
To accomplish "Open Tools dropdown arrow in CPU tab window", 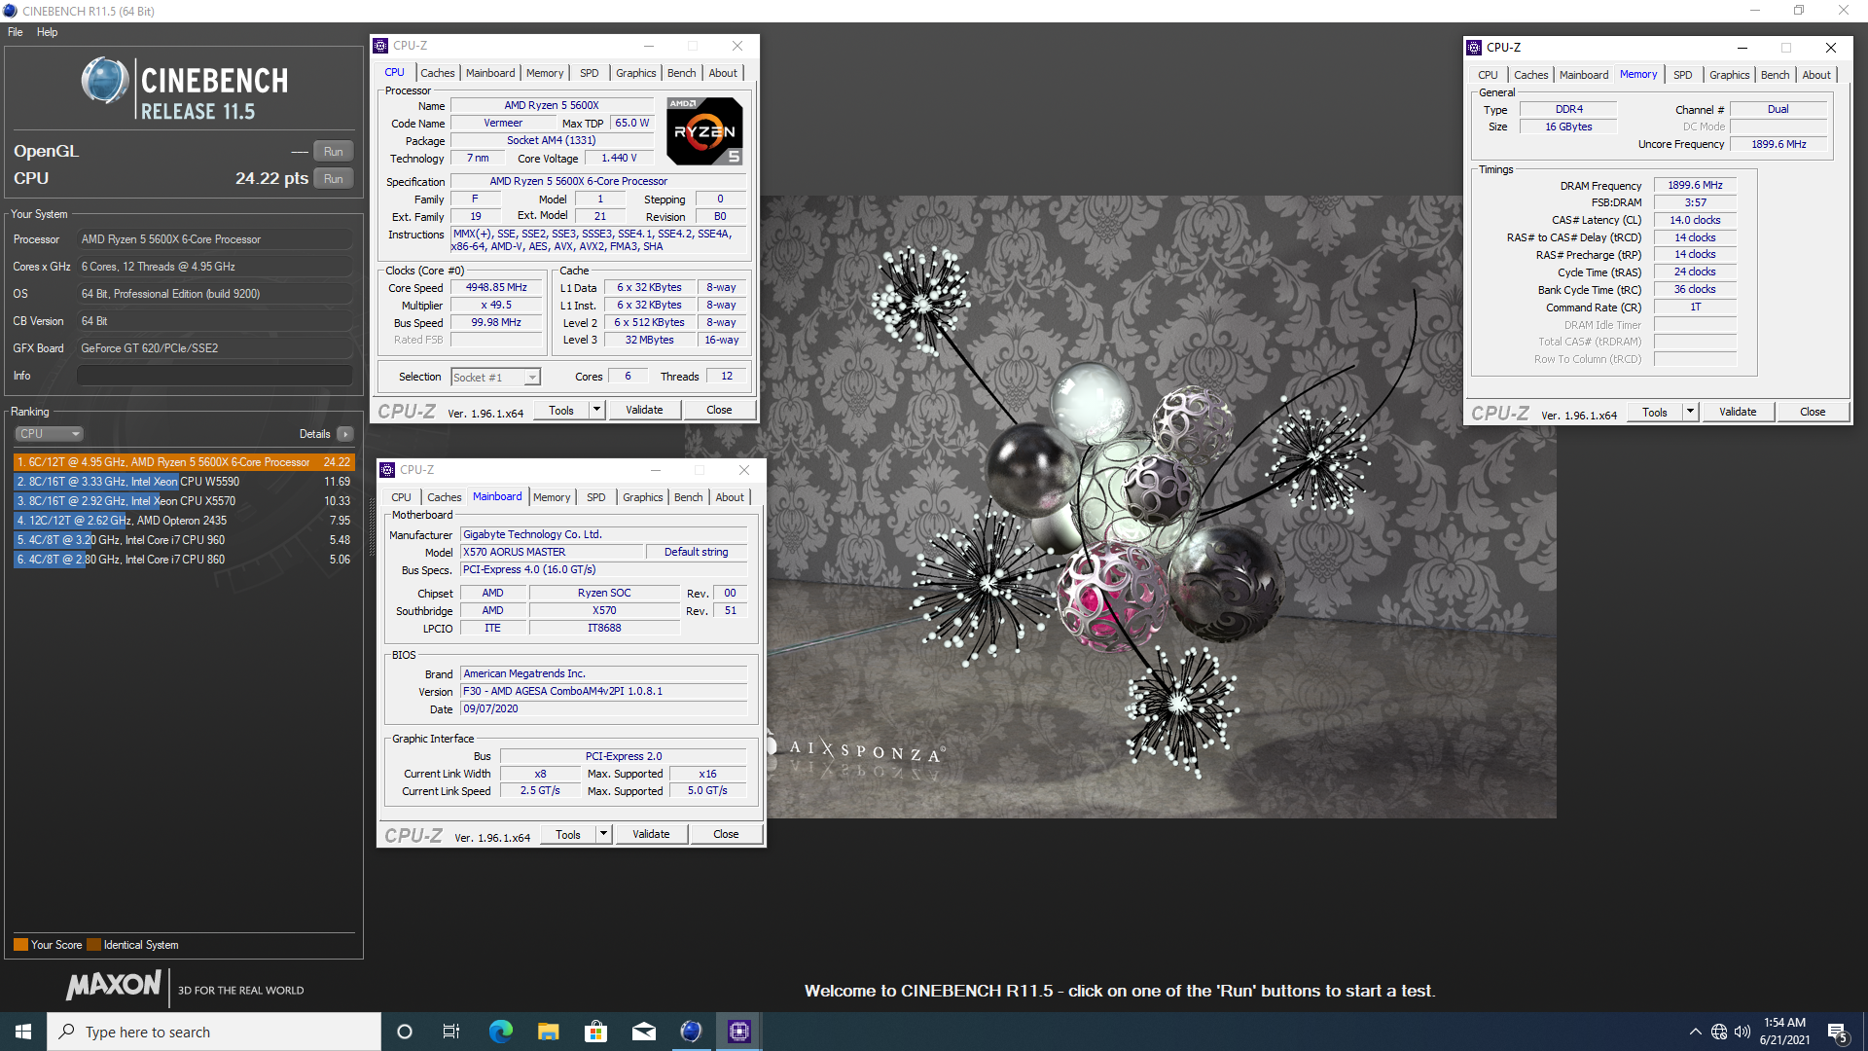I will click(x=597, y=411).
